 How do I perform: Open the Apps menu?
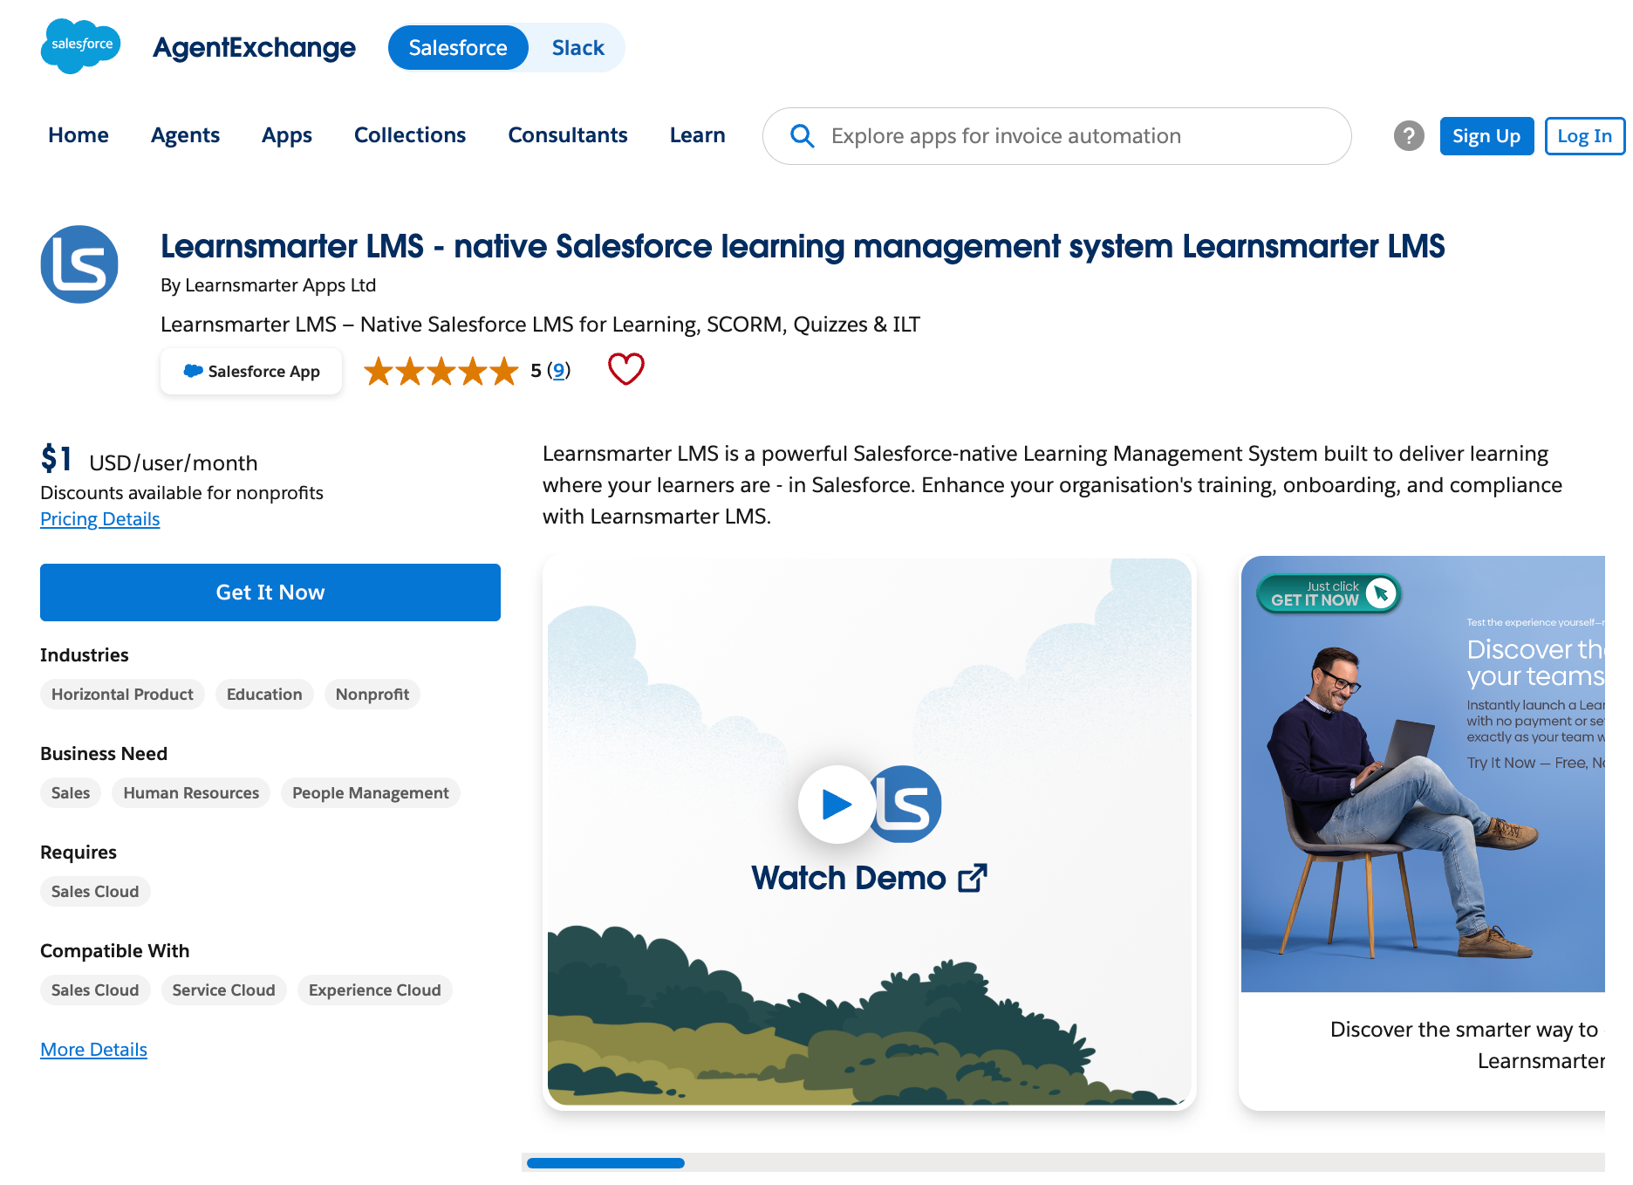pos(287,135)
